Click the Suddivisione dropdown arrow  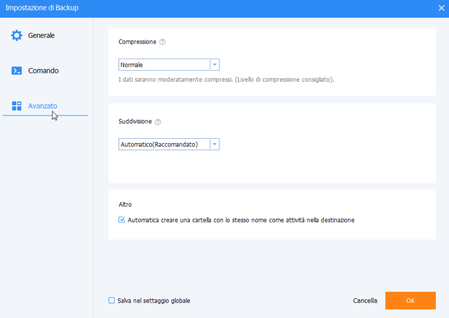click(215, 144)
